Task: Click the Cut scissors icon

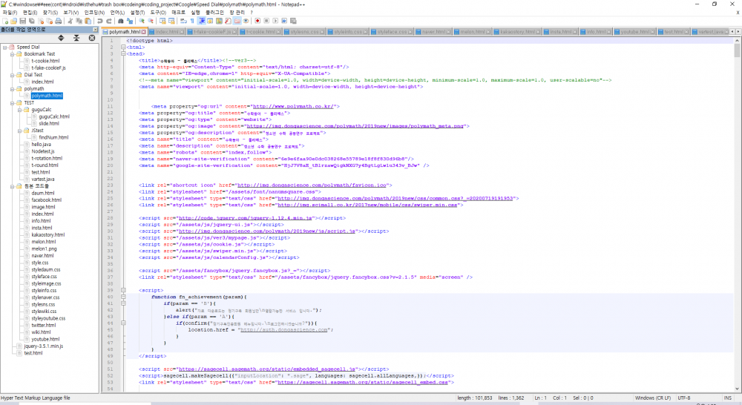Action: [70, 21]
